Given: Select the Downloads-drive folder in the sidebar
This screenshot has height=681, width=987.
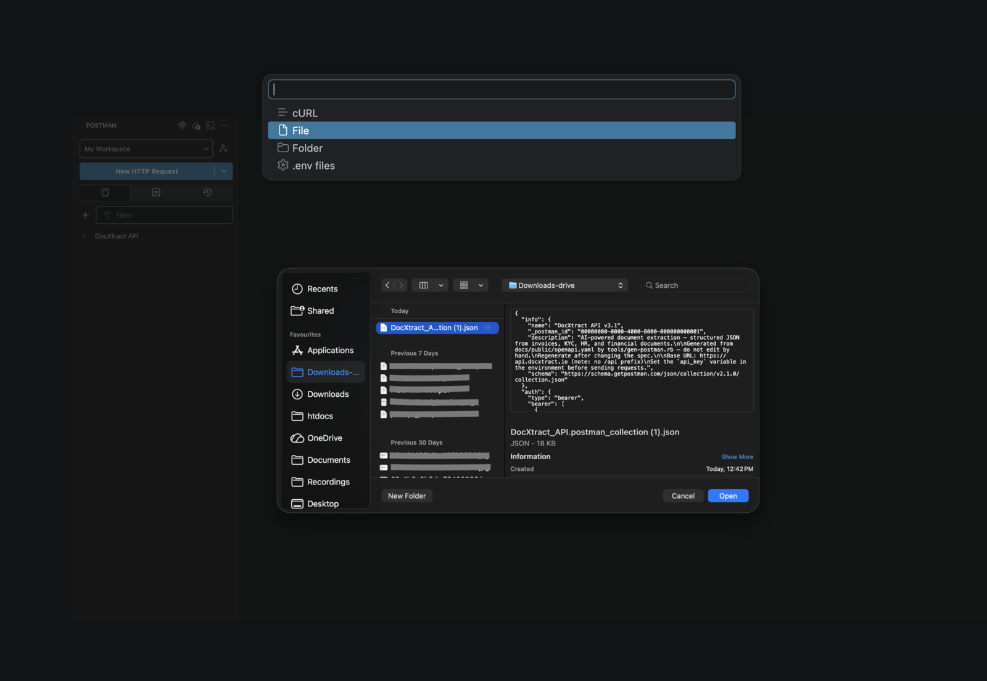Looking at the screenshot, I should [x=326, y=372].
